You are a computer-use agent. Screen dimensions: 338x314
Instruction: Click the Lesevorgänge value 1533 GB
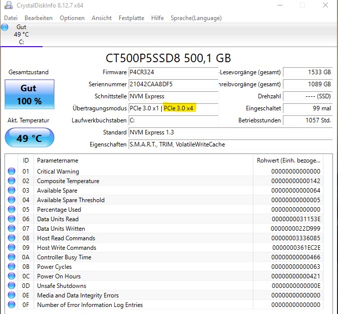click(x=307, y=72)
